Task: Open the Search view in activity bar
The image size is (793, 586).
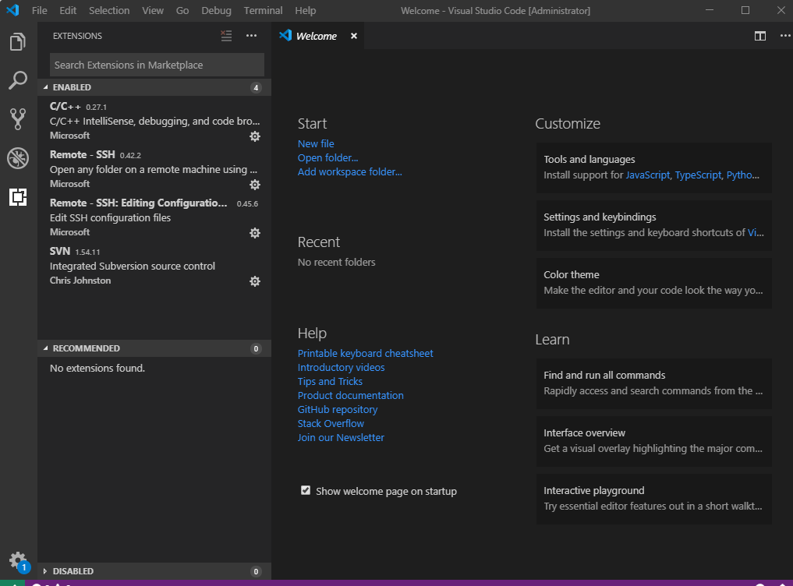Action: [x=18, y=80]
